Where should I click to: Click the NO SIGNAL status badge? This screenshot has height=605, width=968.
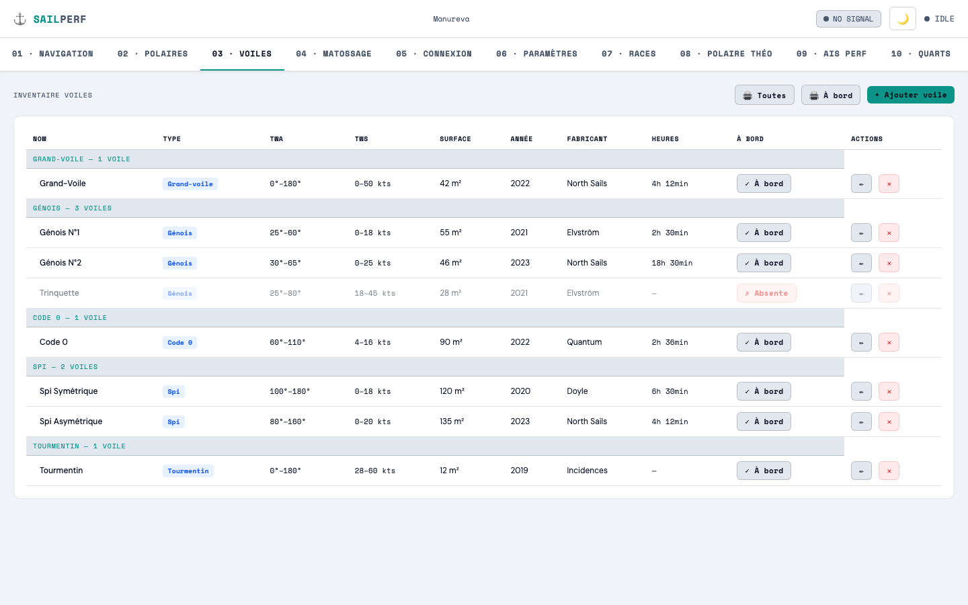tap(848, 19)
